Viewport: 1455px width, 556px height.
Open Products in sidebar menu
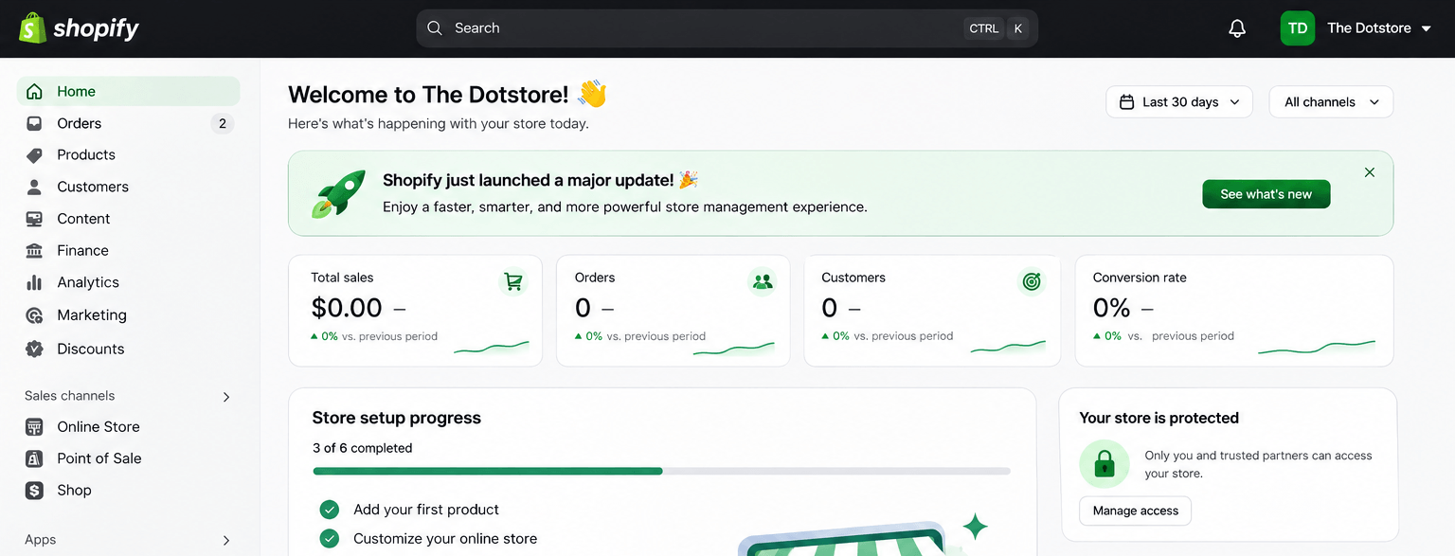(x=129, y=155)
